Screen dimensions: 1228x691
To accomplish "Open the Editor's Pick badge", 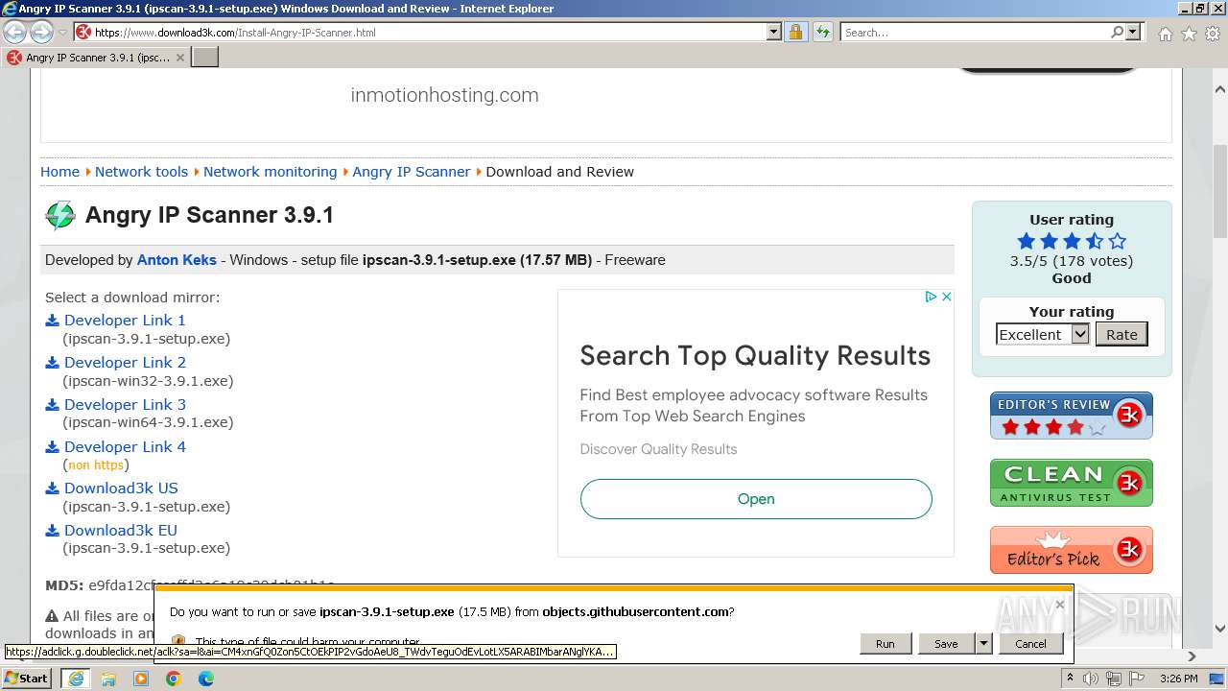I will [x=1072, y=550].
